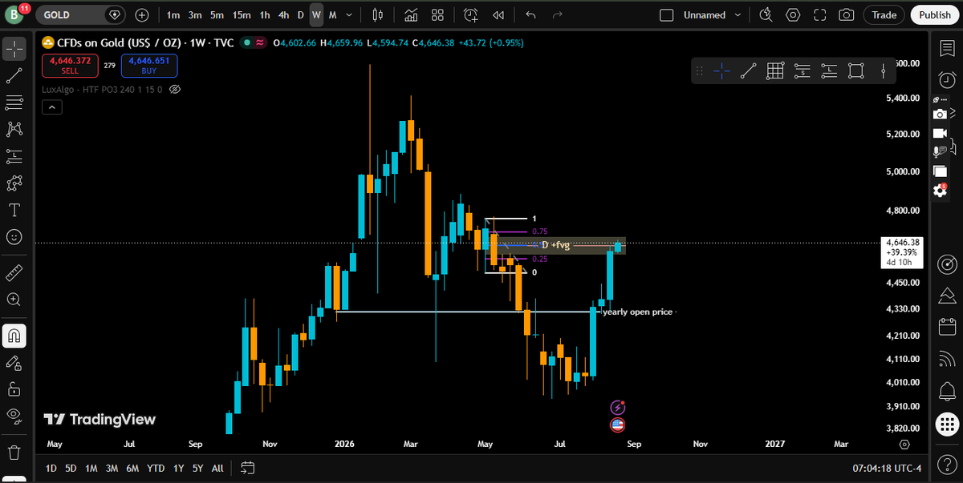Screen dimensions: 963x483
Task: Toggle LuxAlgo indicator visibility eye
Action: tap(175, 89)
